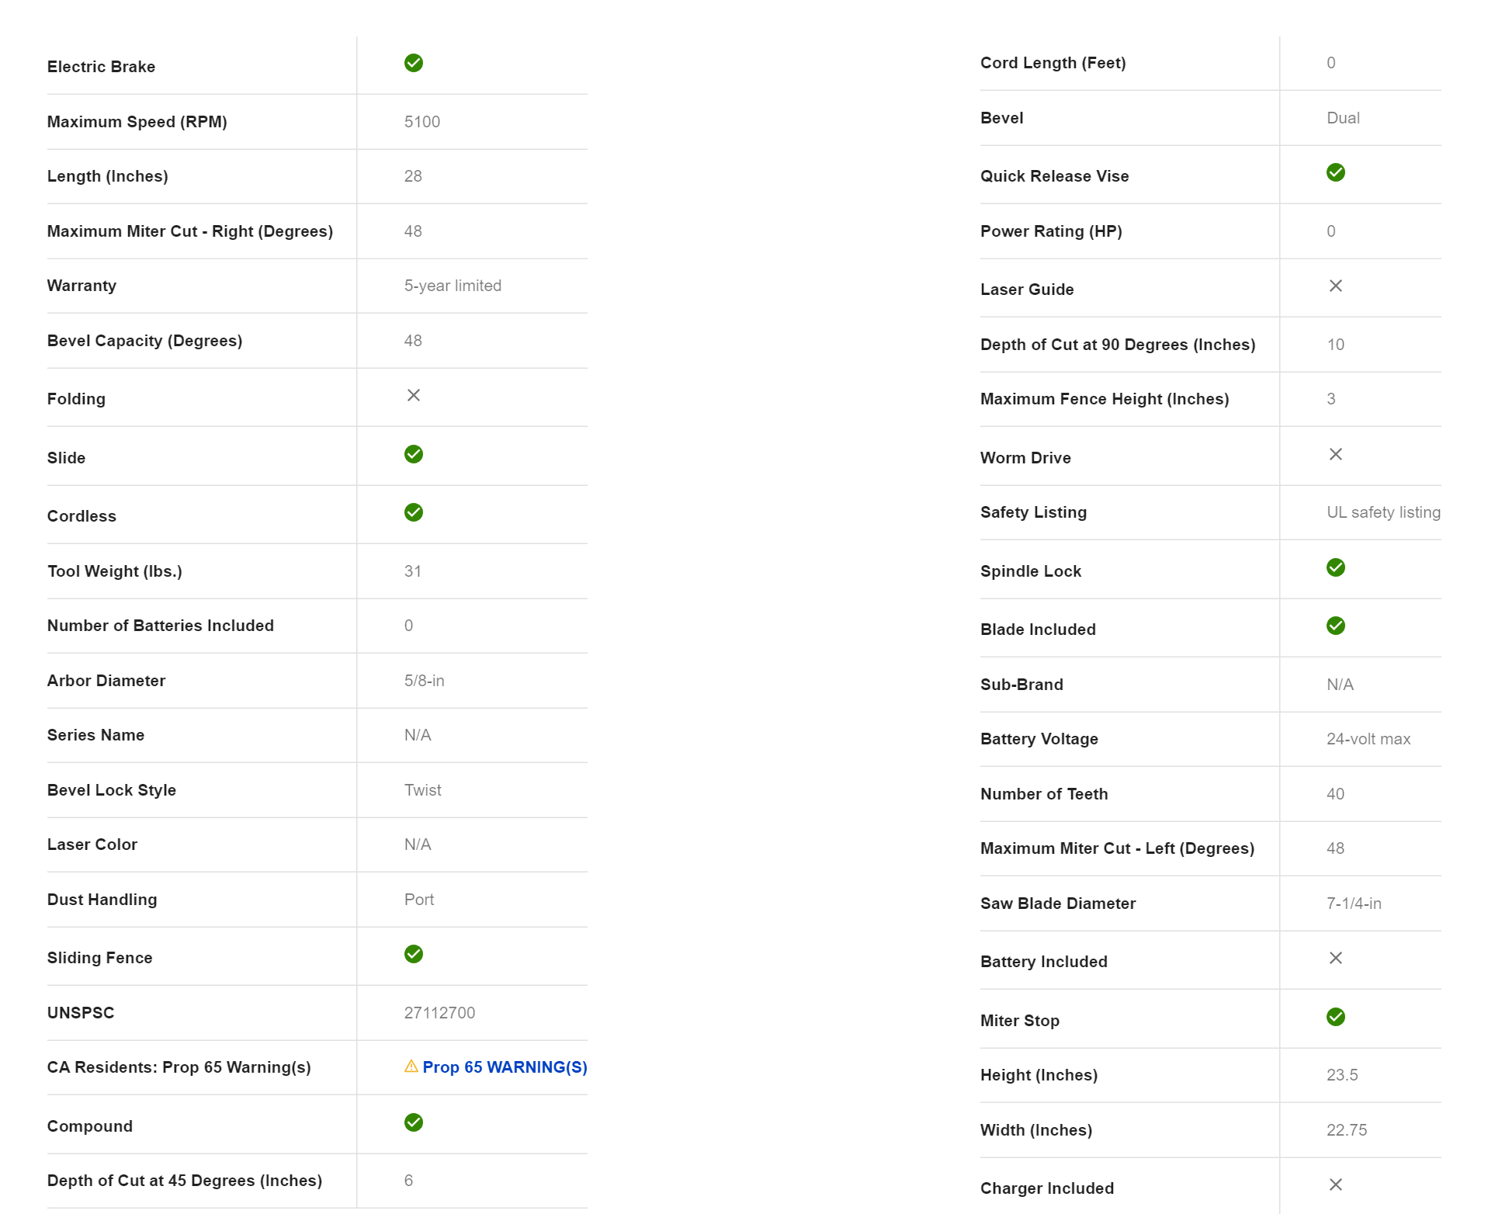Screen dimensions: 1495x1214
Task: Click the Prop 65 WARNING(S) link
Action: [x=505, y=1067]
